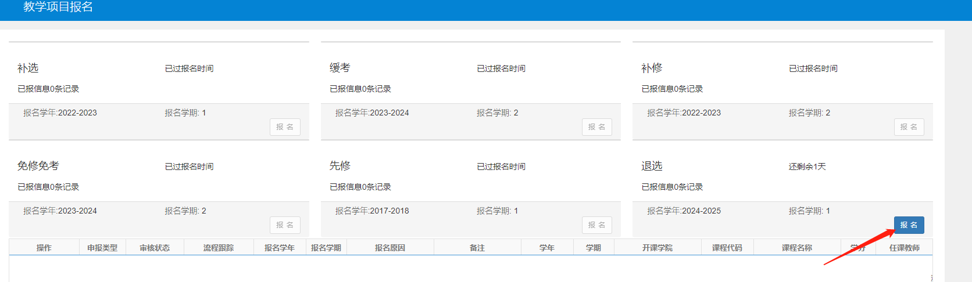
Task: Select the 报名原因 column header
Action: coord(390,248)
